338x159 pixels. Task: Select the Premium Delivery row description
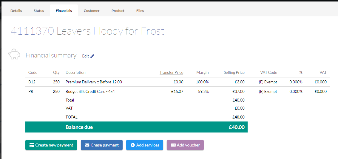[94, 82]
